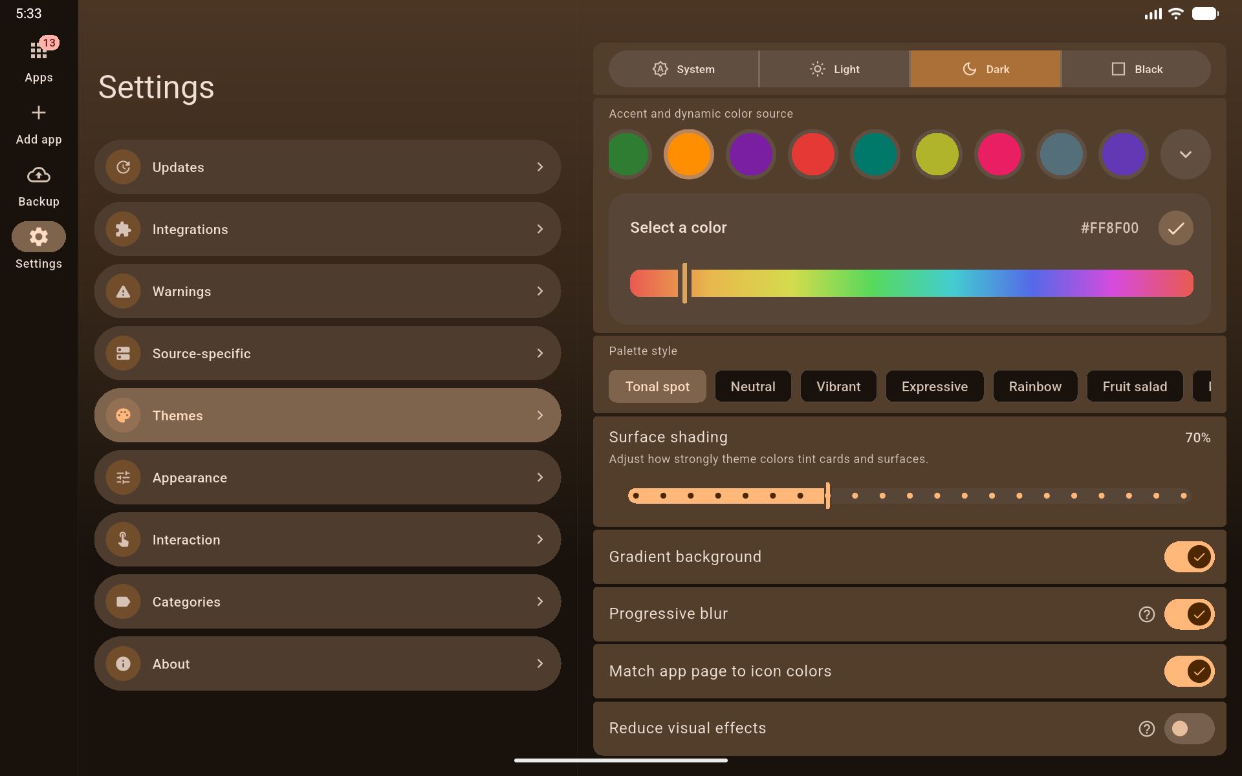
Task: Open Themes row chevron
Action: (539, 415)
